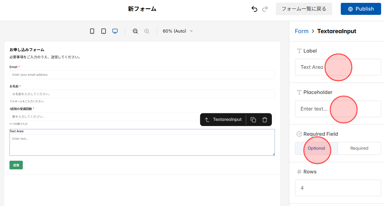Click フォーム一覧に戻る button

pos(304,9)
